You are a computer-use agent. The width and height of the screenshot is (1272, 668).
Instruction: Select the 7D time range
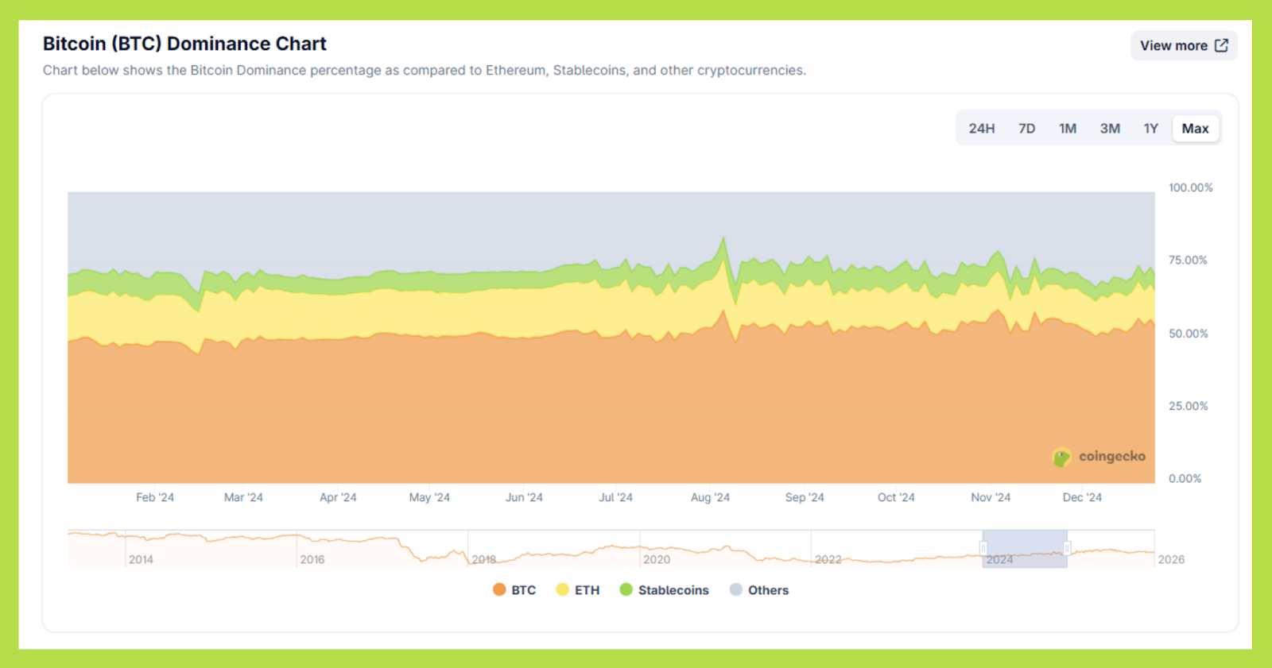(x=1026, y=129)
